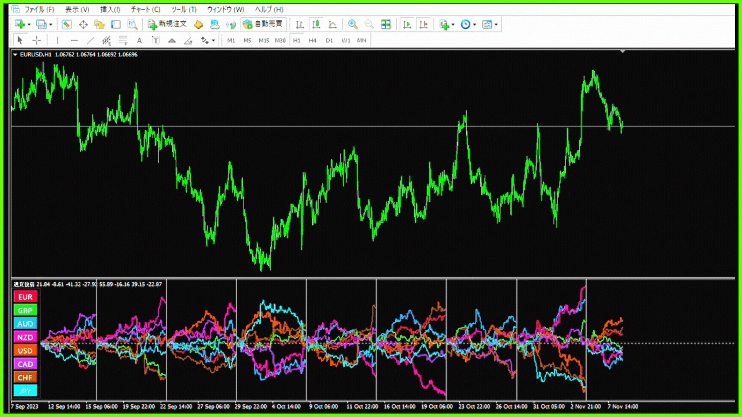Viewport: 742px width, 417px height.
Task: Expand the arrows objects dropdown
Action: pos(213,40)
